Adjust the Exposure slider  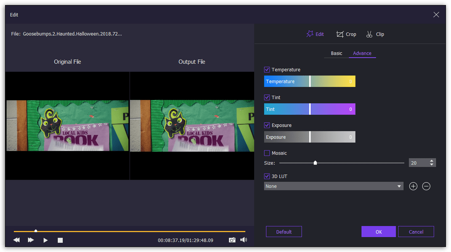pos(310,137)
